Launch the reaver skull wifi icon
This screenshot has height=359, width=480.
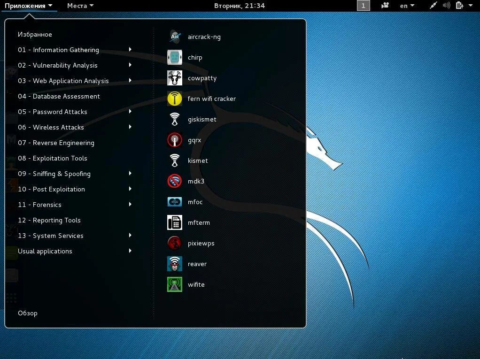[x=175, y=264]
